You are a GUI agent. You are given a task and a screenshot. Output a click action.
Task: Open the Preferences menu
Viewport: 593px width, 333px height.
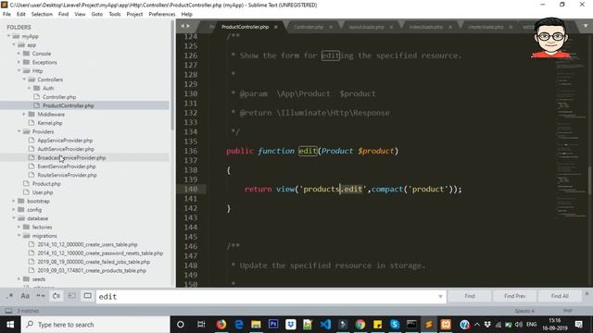point(162,14)
